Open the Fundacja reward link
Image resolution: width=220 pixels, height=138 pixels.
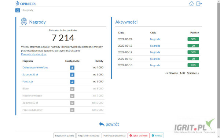coord(27,82)
